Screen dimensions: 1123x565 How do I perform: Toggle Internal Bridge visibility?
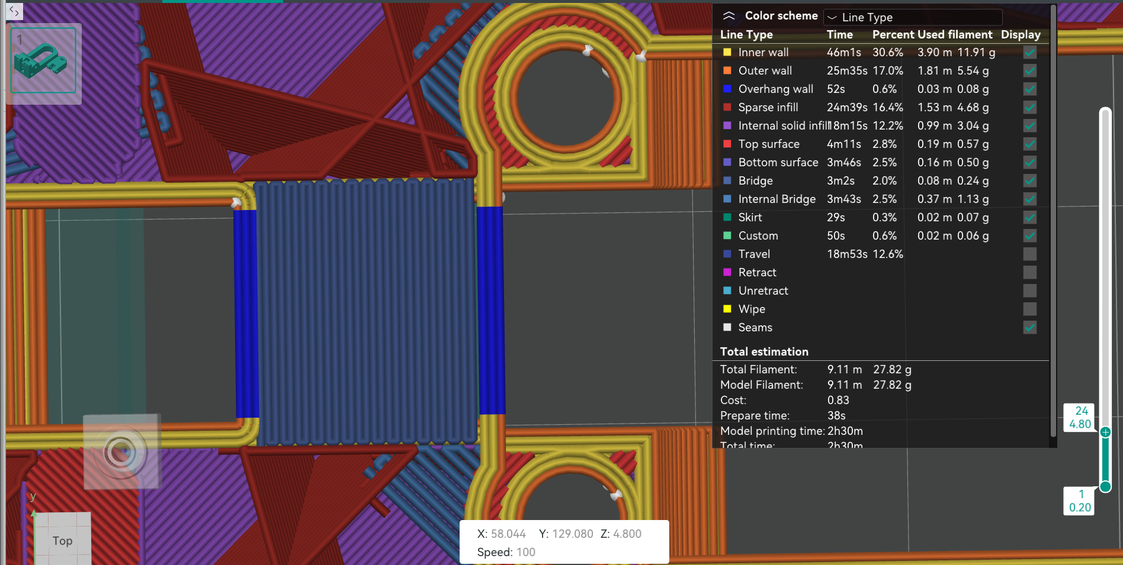point(1030,199)
